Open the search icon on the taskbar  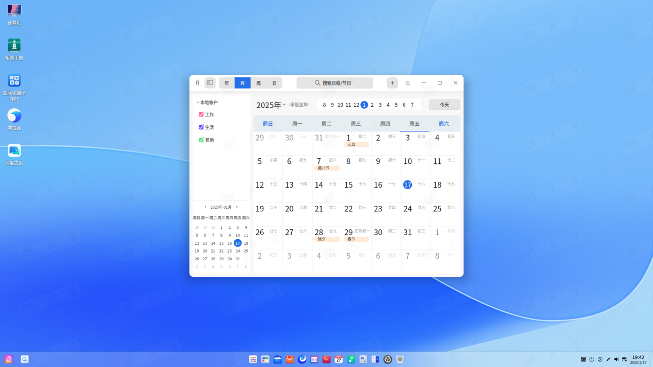coord(24,359)
